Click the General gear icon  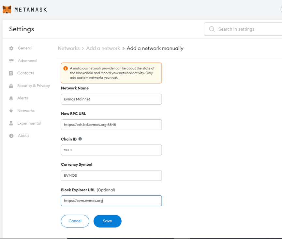click(x=11, y=48)
